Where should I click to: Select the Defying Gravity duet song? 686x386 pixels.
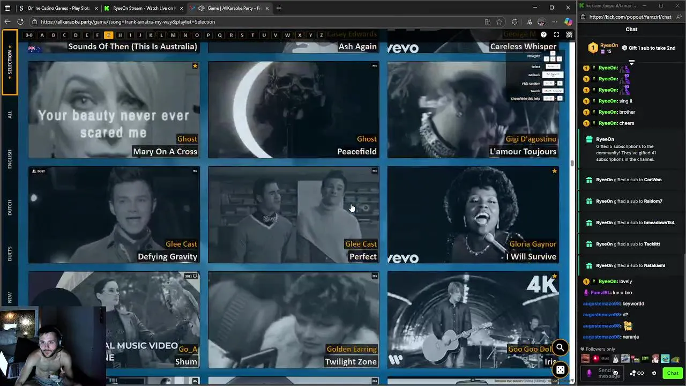click(x=114, y=214)
